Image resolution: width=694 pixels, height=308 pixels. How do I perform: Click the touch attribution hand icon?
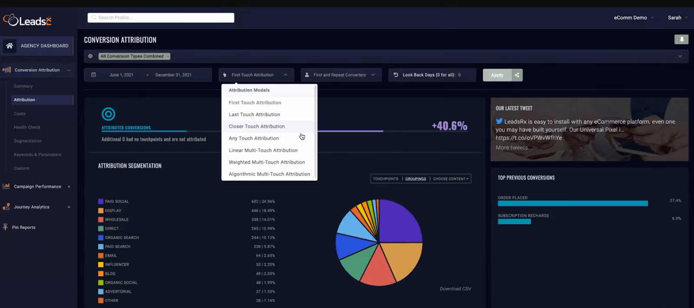pyautogui.click(x=225, y=75)
